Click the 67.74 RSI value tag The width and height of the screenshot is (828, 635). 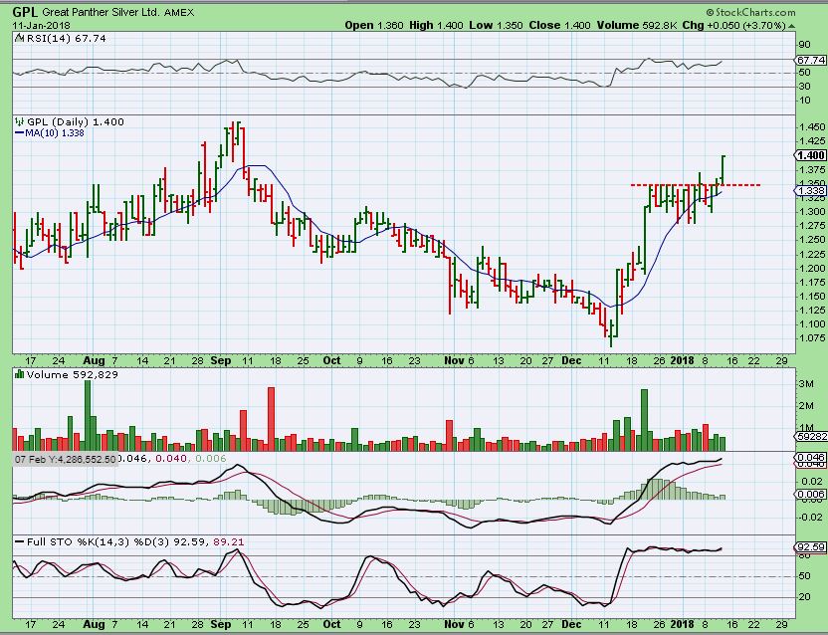(x=810, y=60)
